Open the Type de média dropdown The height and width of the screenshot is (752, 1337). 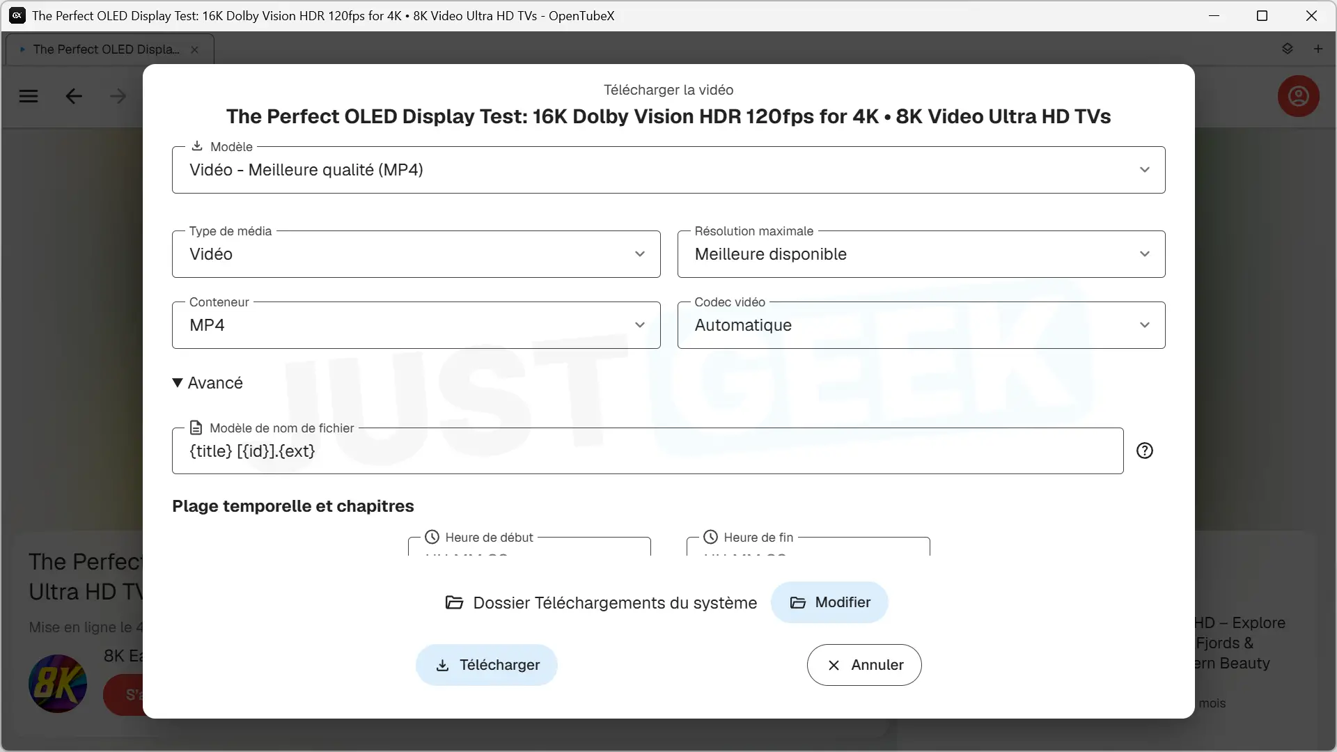pos(416,254)
